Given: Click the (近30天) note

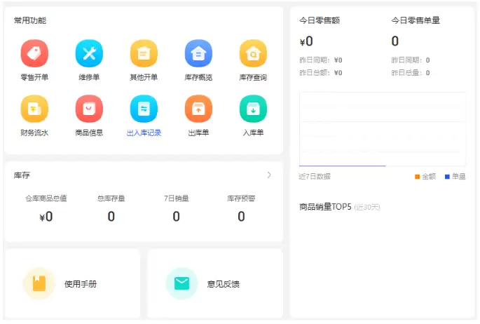Looking at the screenshot, I should pos(367,208).
